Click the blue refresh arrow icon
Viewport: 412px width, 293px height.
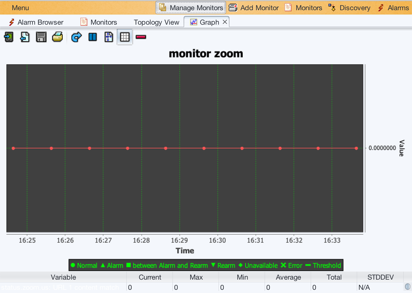coord(76,37)
